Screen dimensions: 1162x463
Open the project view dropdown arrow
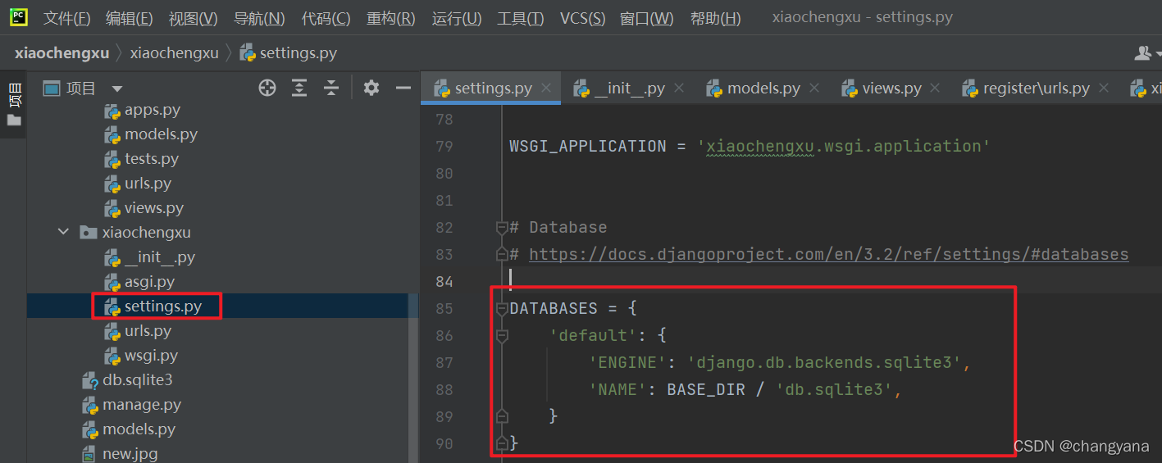point(116,89)
